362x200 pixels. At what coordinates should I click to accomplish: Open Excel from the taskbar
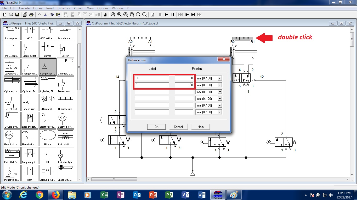104,195
